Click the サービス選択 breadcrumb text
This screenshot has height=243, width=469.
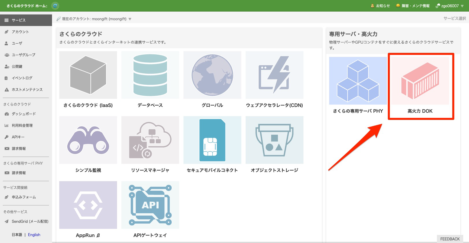coord(455,18)
